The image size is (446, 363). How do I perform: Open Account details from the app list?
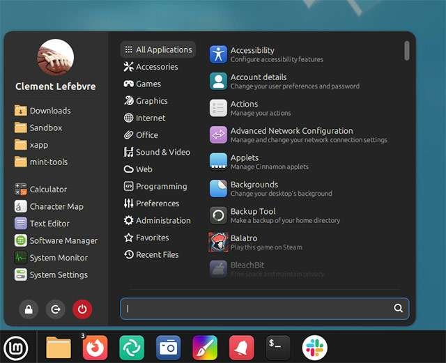coord(305,82)
